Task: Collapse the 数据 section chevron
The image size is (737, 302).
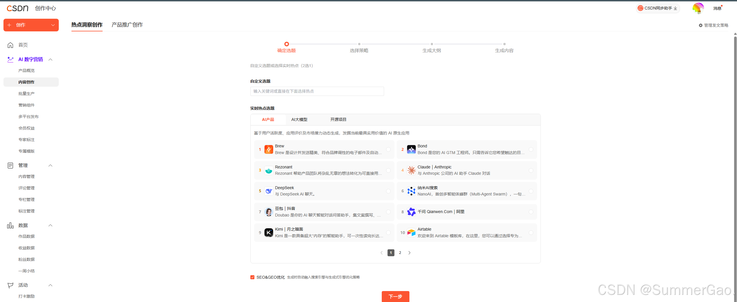Action: click(x=50, y=225)
